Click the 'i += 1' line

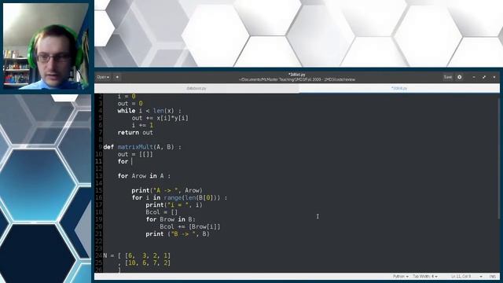coord(142,125)
